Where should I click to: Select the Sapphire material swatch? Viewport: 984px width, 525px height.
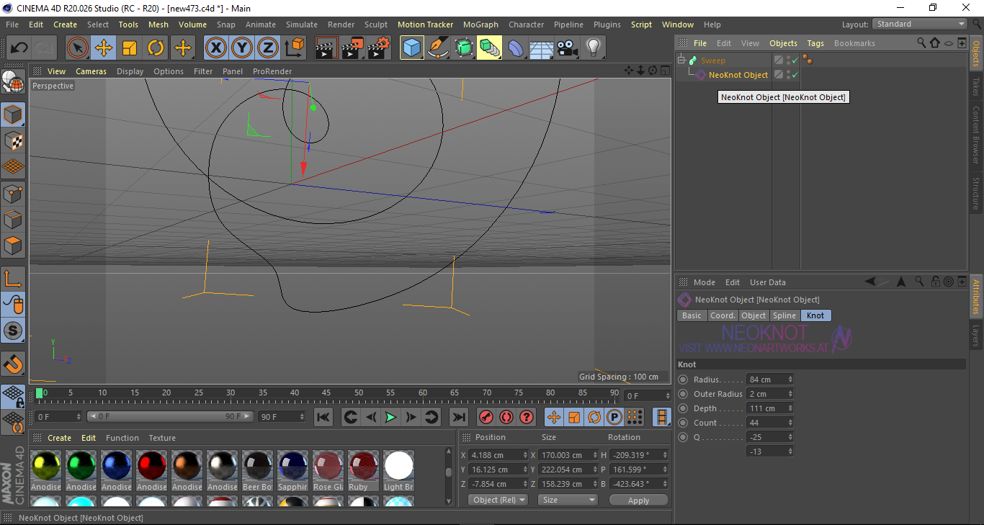pyautogui.click(x=292, y=472)
